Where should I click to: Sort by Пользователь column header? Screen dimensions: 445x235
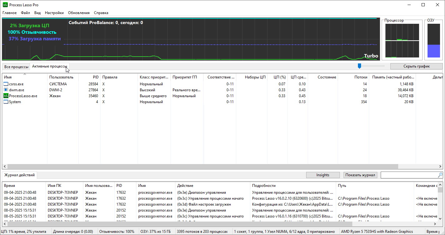tap(63, 77)
